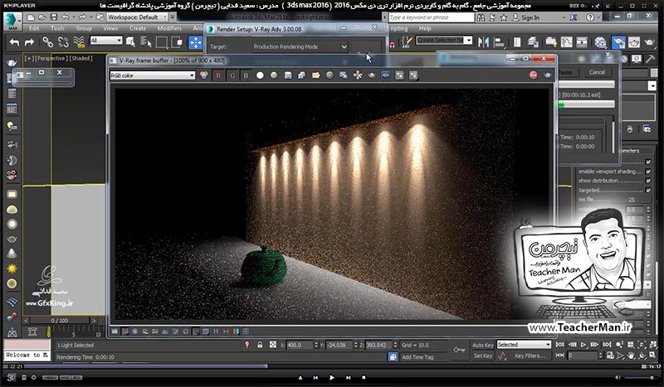Screen dimensions: 664x387
Task: Click teapot render icon in frame buffer
Action: [548, 75]
